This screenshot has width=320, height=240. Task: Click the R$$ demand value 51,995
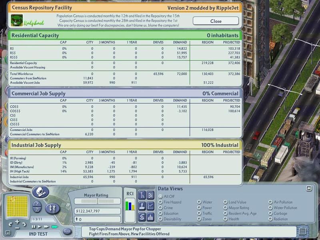[182, 53]
